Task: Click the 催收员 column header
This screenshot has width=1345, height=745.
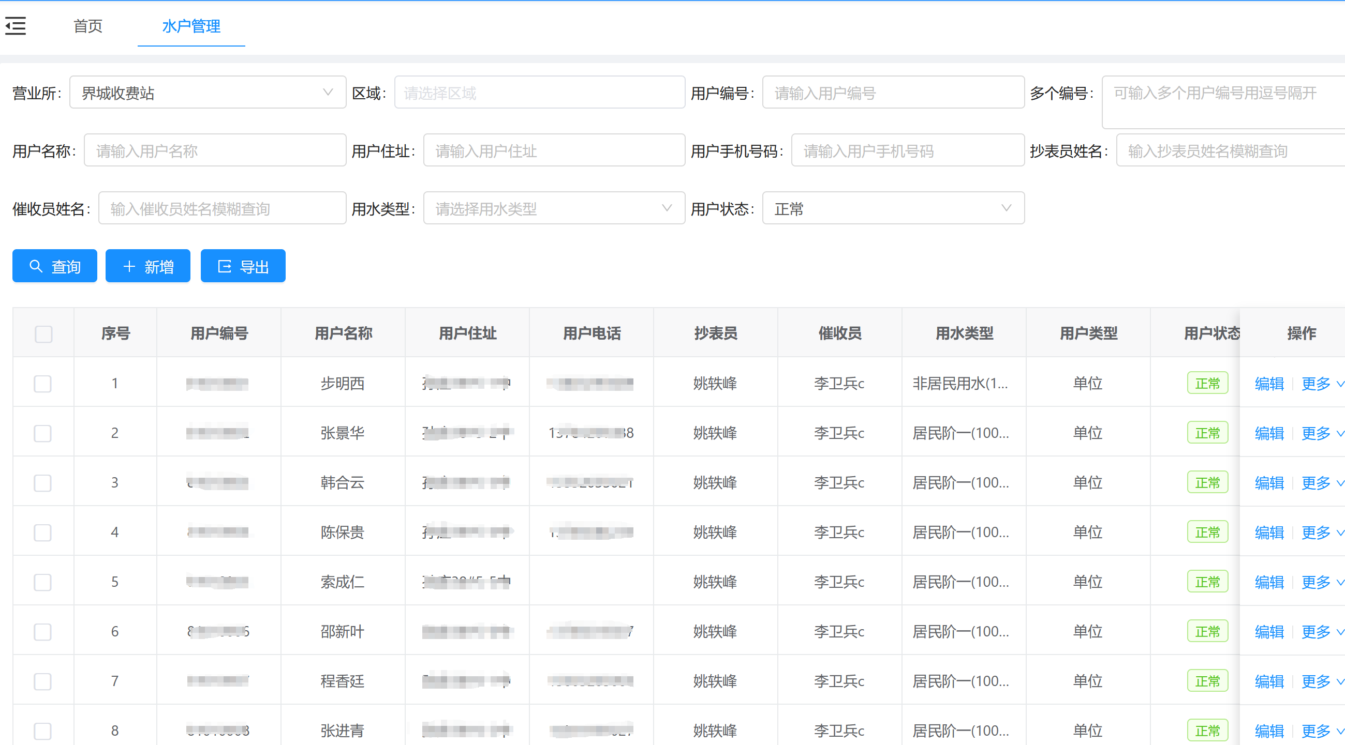Action: point(839,333)
